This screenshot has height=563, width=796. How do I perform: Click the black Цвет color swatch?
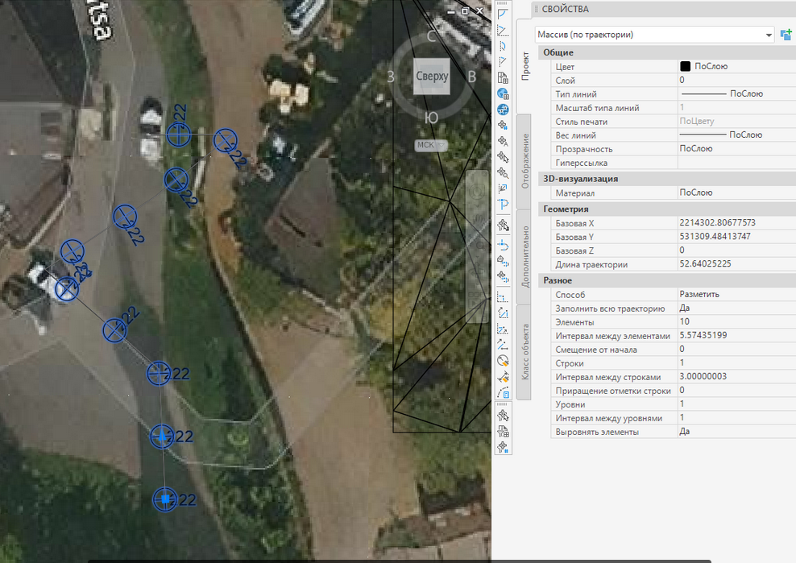[686, 67]
